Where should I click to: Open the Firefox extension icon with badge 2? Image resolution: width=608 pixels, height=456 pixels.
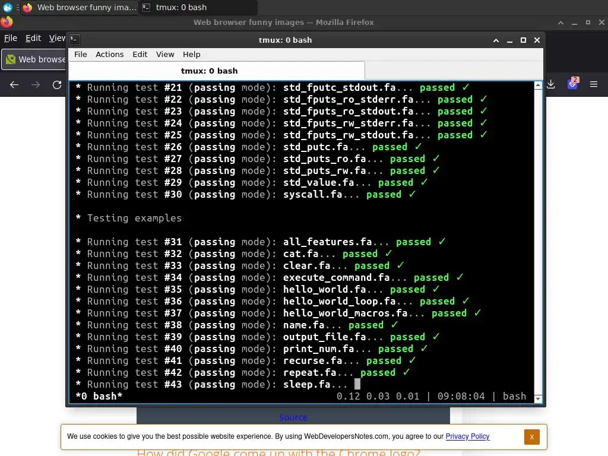[573, 83]
